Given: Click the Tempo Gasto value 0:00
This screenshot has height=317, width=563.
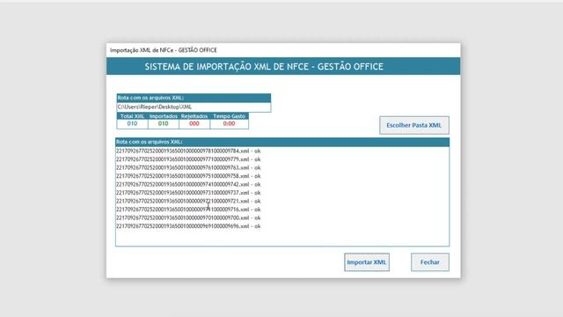Looking at the screenshot, I should point(229,123).
